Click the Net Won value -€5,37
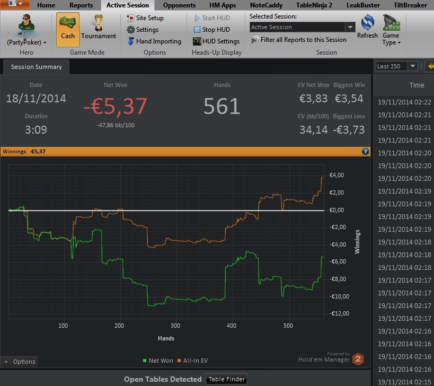 click(x=115, y=106)
